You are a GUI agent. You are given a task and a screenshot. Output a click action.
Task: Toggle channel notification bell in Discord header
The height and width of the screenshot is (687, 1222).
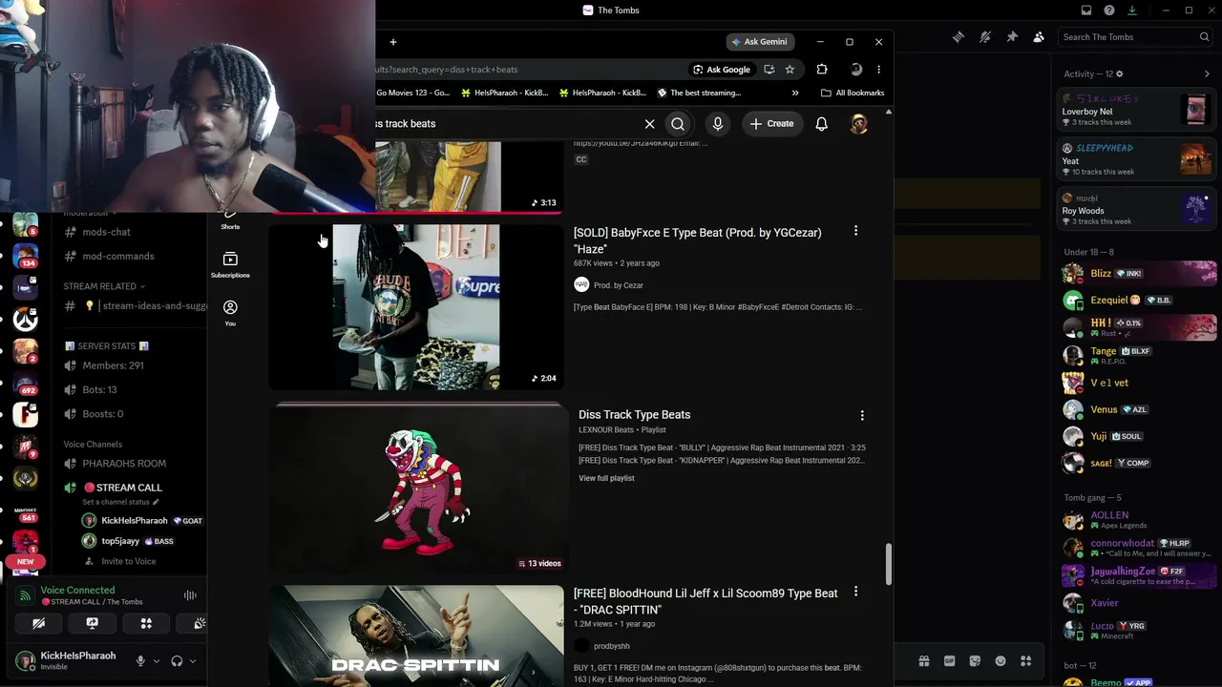tap(985, 37)
